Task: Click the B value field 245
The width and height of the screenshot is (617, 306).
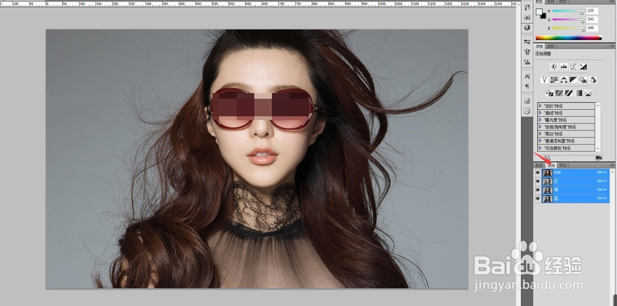Action: pos(592,28)
